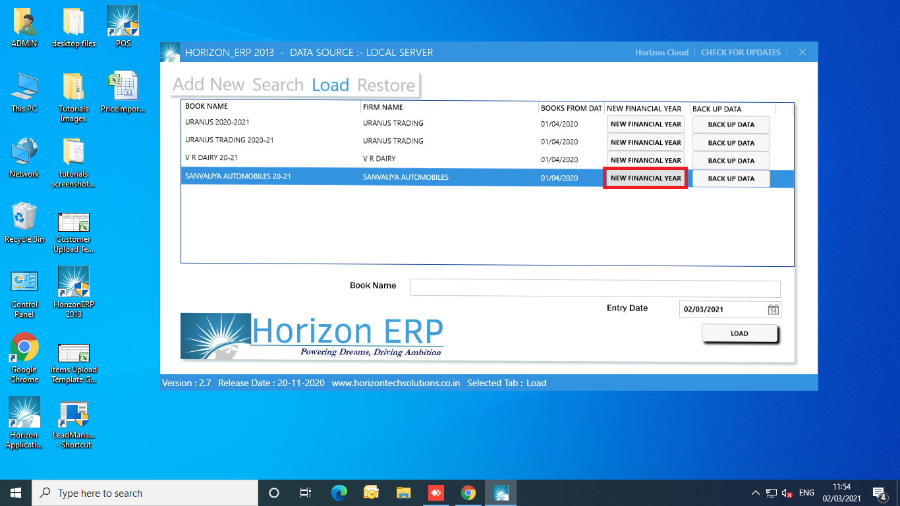Open the Recycle Bin
This screenshot has width=900, height=506.
(x=24, y=216)
